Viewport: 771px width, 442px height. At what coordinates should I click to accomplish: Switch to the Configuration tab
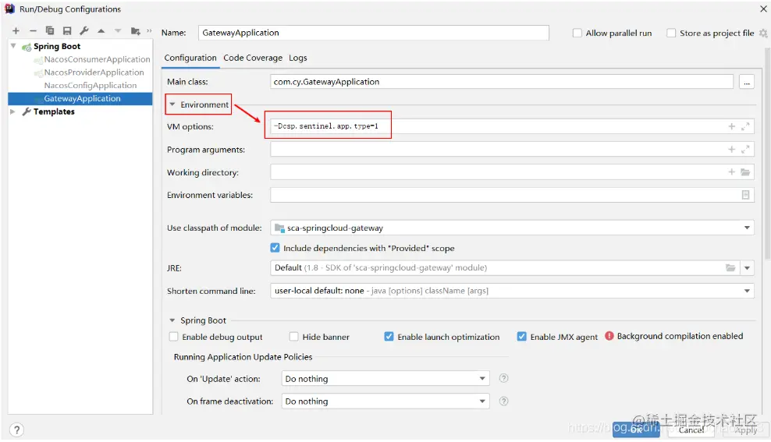tap(190, 58)
